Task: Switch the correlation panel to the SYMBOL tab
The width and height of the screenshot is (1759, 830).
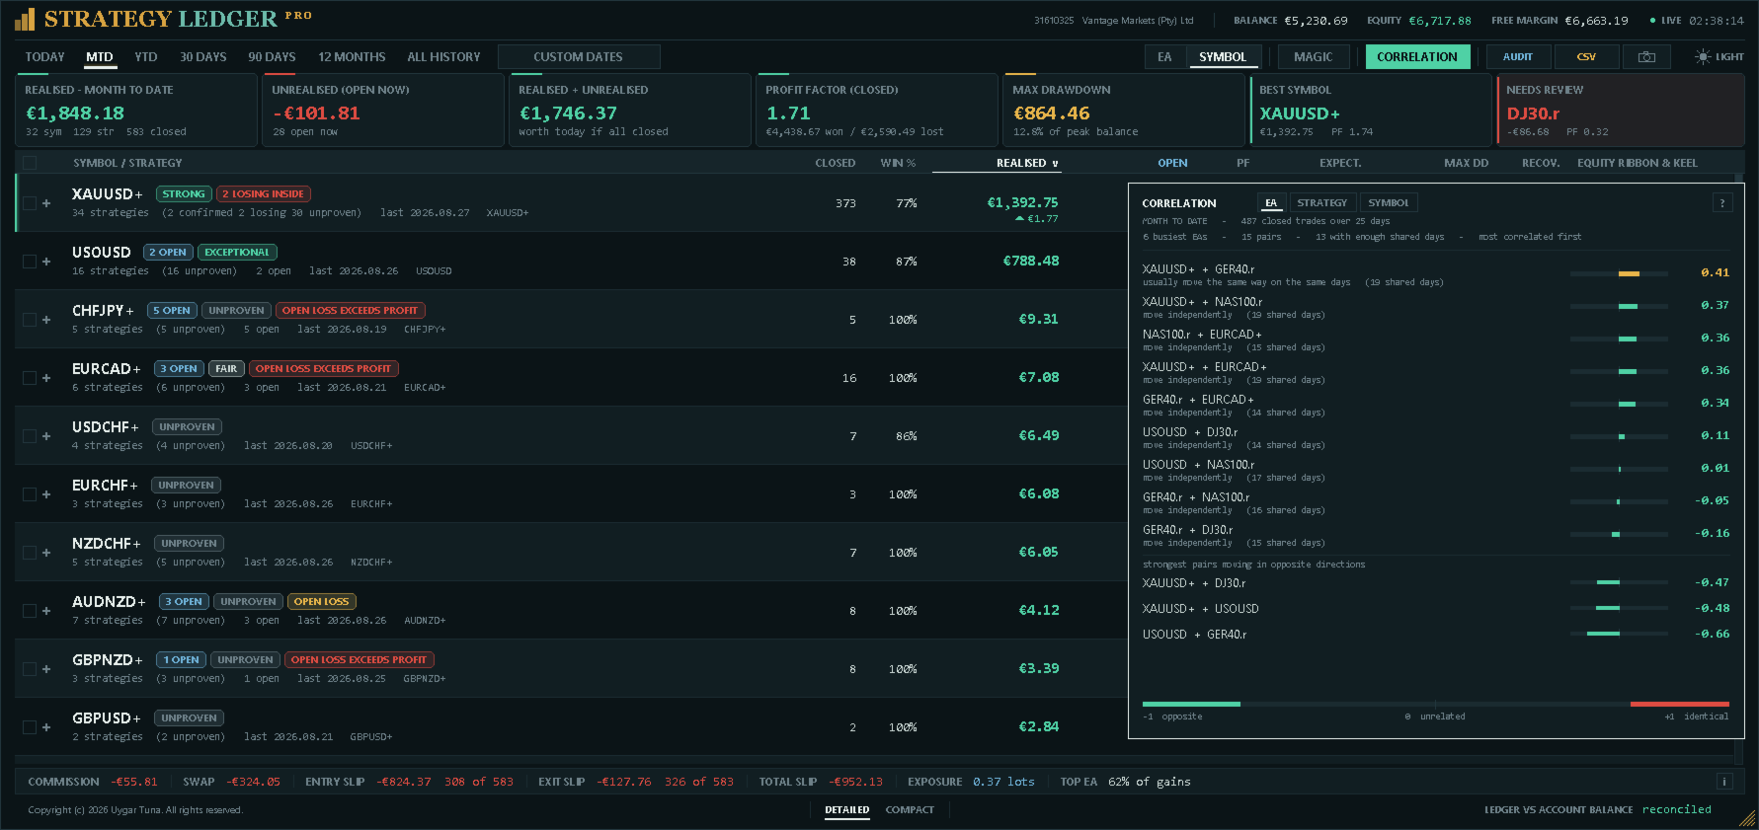Action: 1389,203
